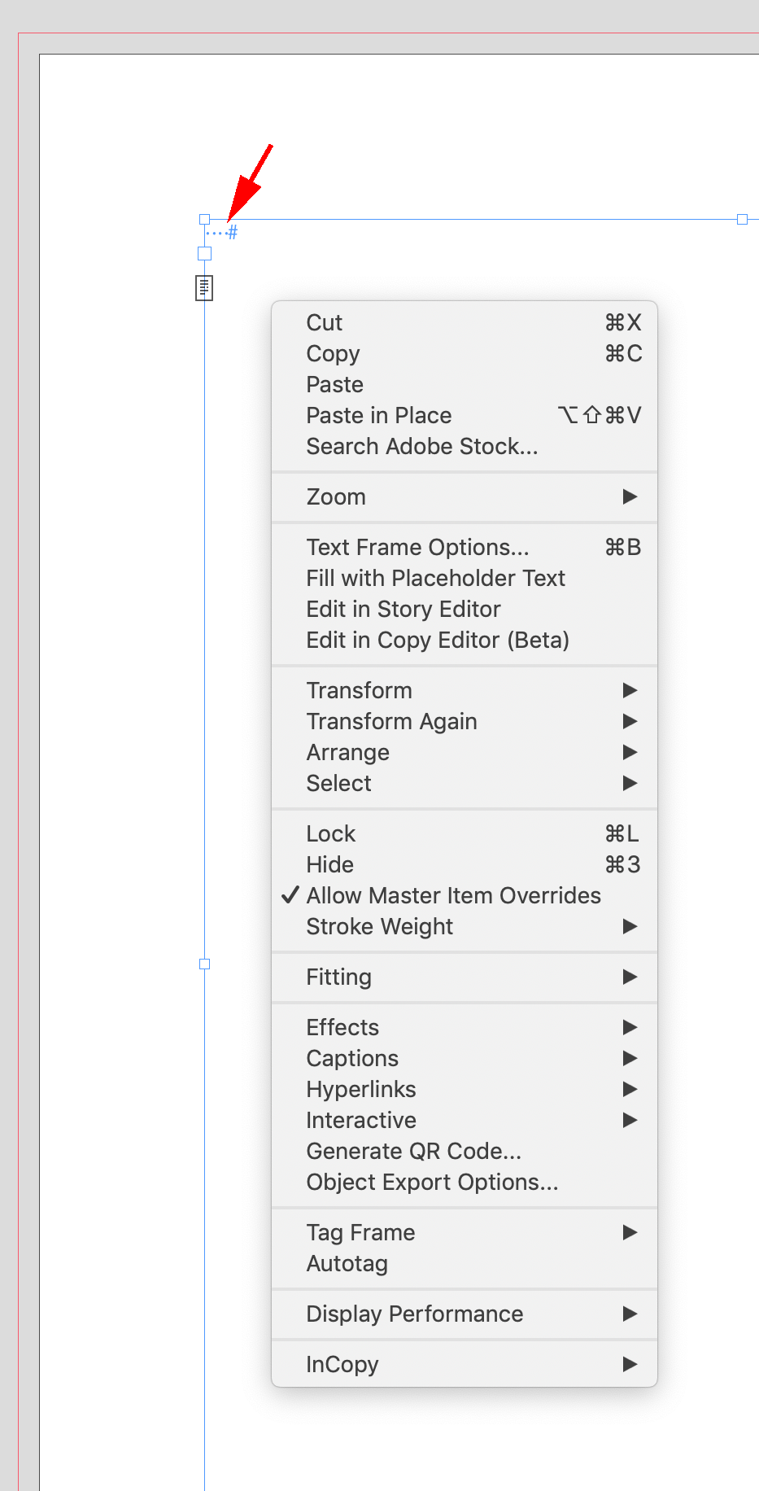
Task: Open Object Export Options
Action: pyautogui.click(x=432, y=1182)
